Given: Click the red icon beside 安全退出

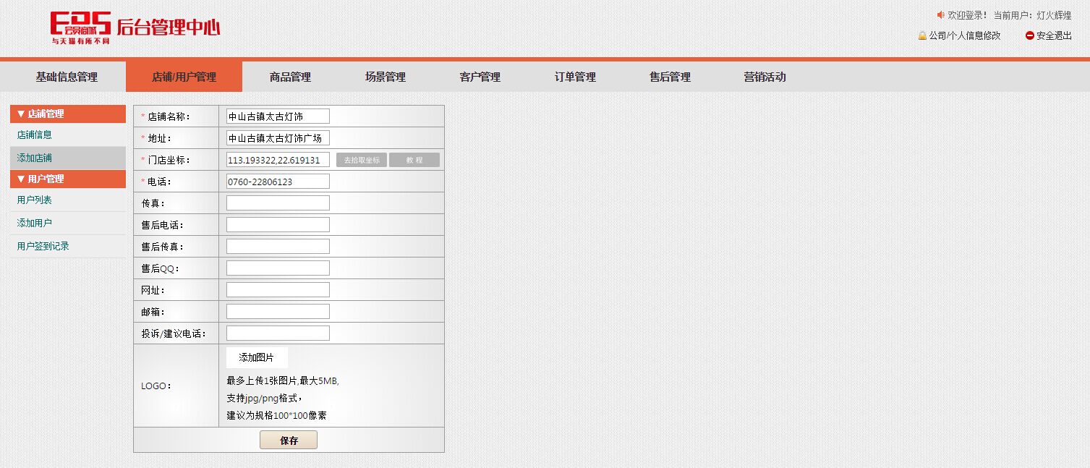Looking at the screenshot, I should [1029, 35].
